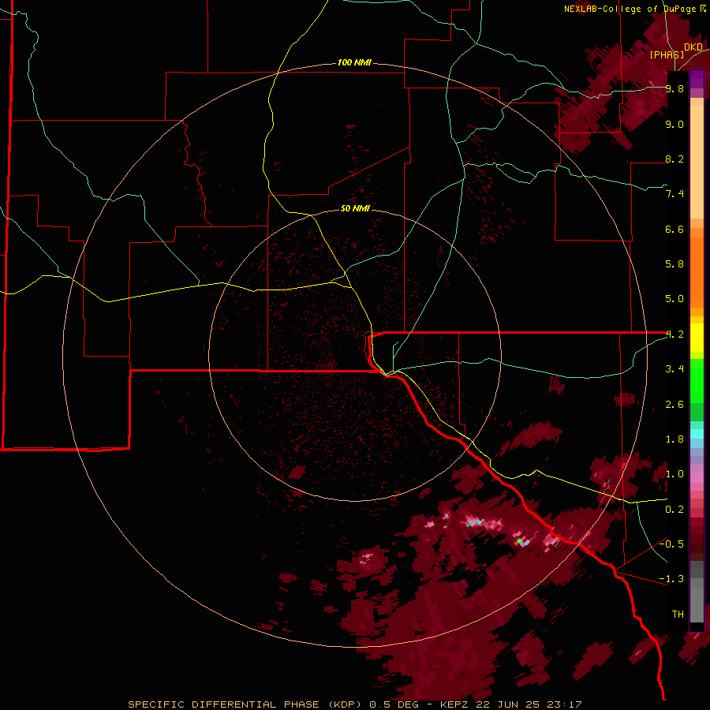The image size is (710, 710).
Task: Click the 9.8 value on the scale
Action: click(674, 88)
